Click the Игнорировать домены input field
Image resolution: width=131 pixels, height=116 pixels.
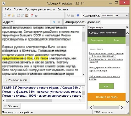[115, 22]
